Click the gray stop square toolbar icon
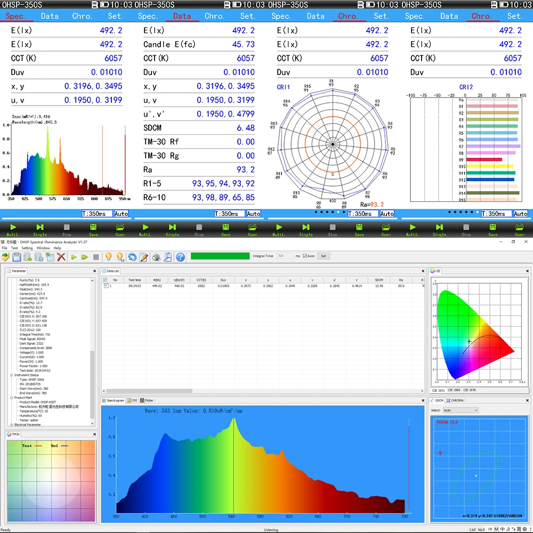Image resolution: width=533 pixels, height=533 pixels. click(x=96, y=257)
